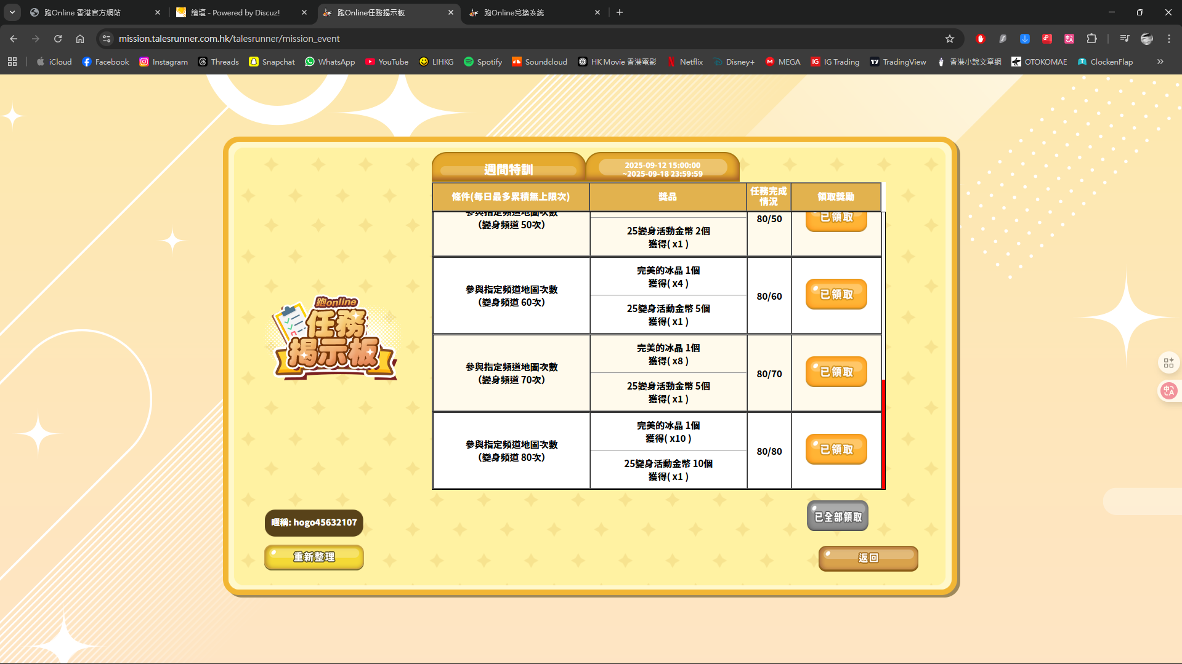Expand the tab search dropdown arrow
1182x664 pixels.
pyautogui.click(x=12, y=12)
